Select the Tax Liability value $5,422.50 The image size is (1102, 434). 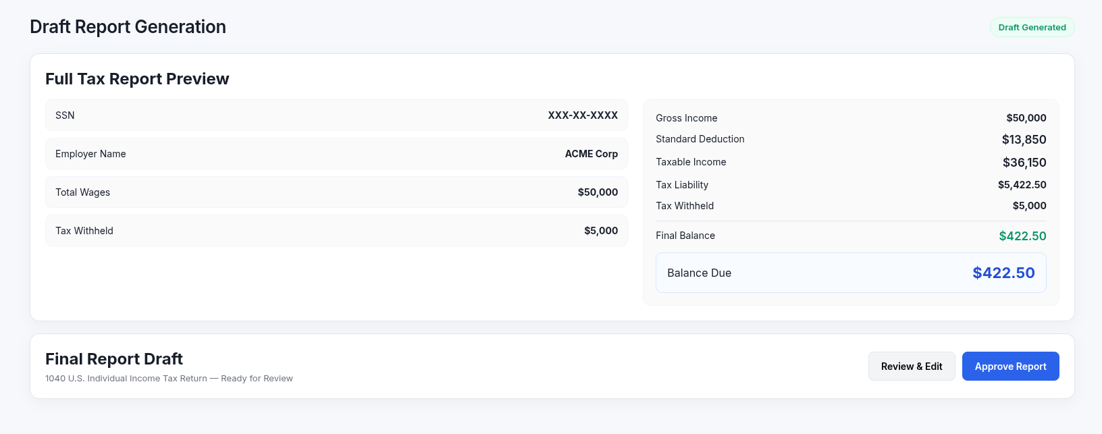pyautogui.click(x=1022, y=185)
